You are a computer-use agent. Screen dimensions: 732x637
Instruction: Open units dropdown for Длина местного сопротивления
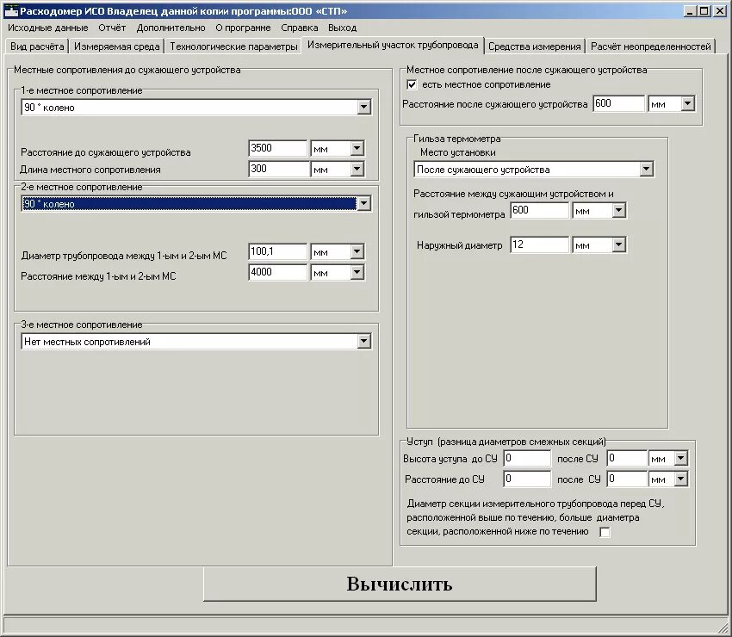[357, 169]
